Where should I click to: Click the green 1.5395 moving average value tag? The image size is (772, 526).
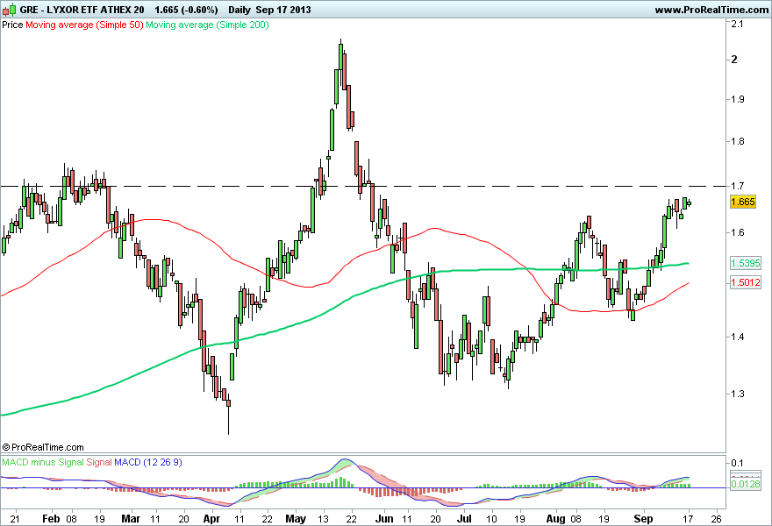(x=746, y=263)
